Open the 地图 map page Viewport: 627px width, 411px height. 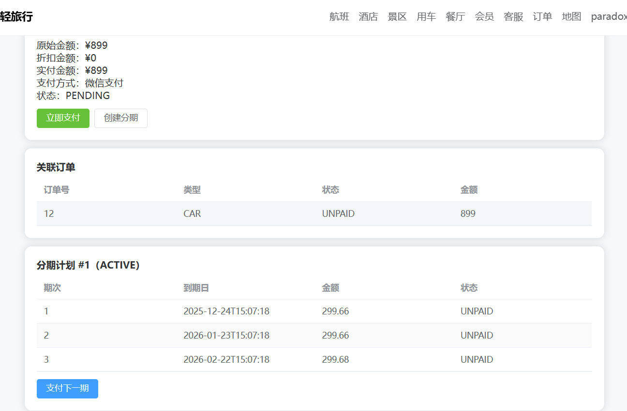pos(571,17)
